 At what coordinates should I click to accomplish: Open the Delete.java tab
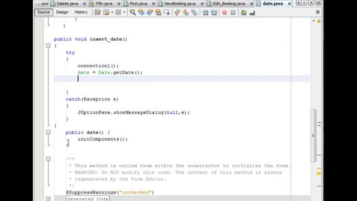(x=67, y=4)
